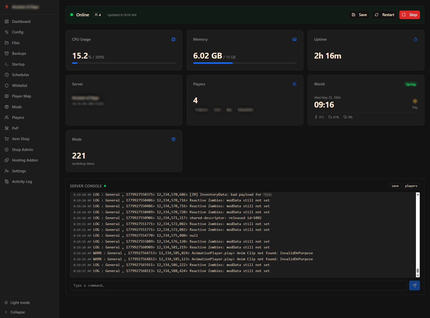The image size is (430, 318).
Task: Click the Shop Admin shield icon
Action: [7, 150]
